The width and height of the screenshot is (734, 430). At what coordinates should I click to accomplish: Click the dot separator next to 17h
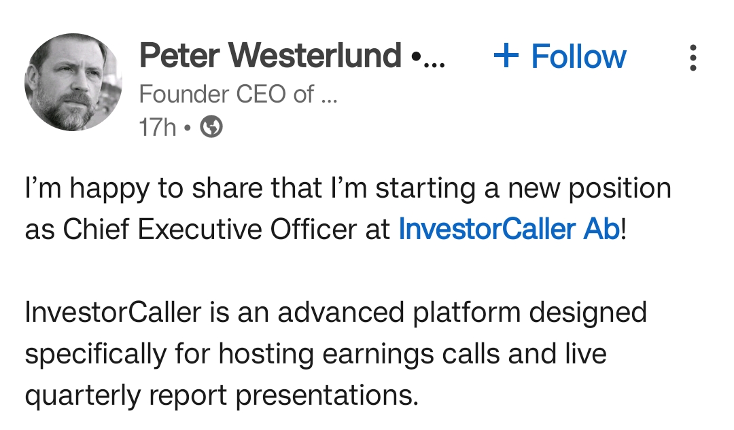[x=188, y=127]
